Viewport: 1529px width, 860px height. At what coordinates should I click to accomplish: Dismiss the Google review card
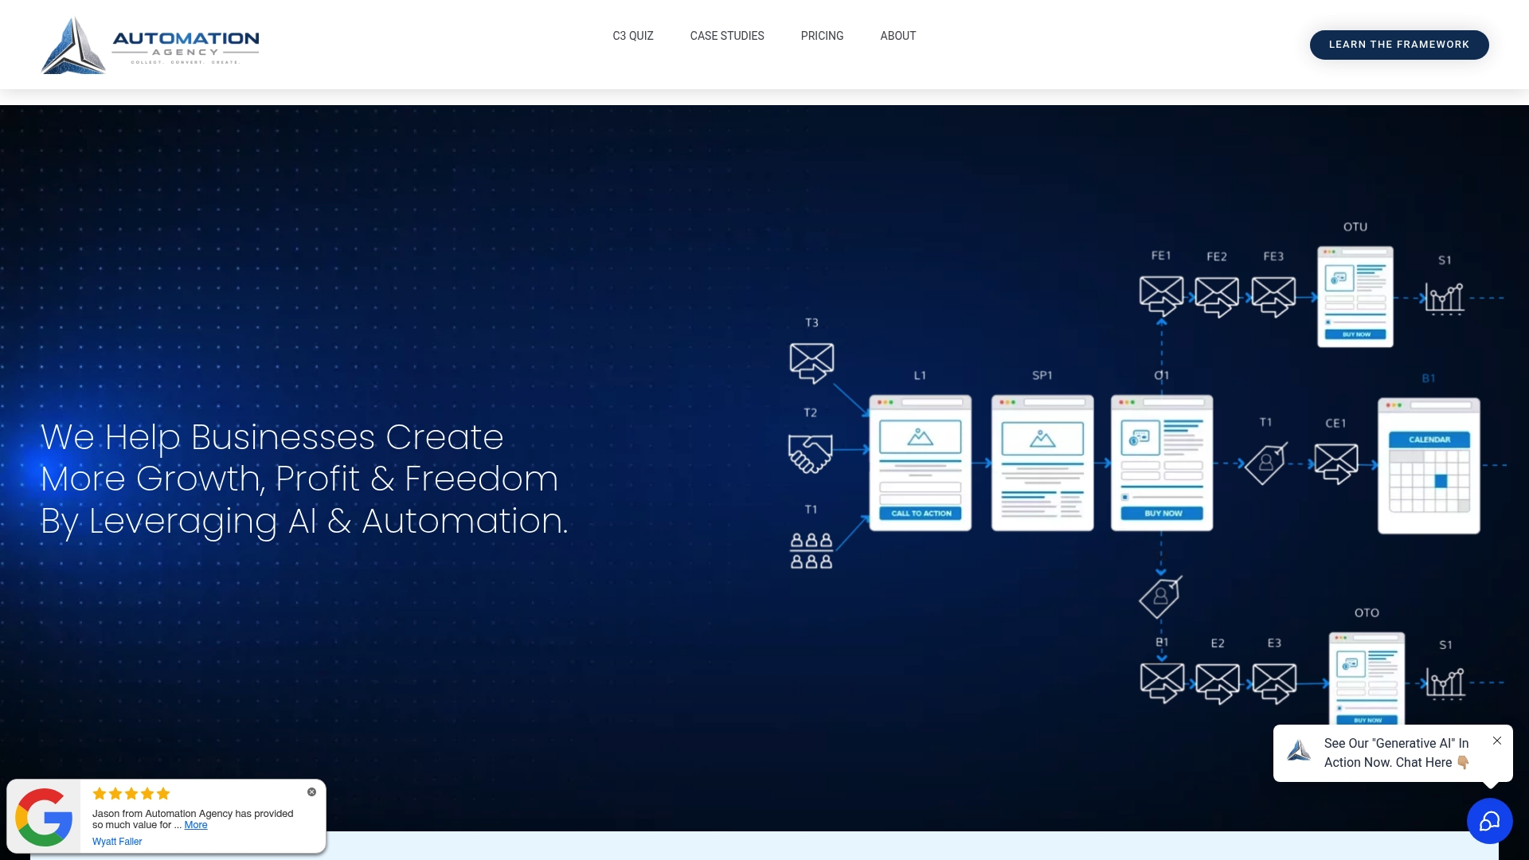(x=312, y=792)
